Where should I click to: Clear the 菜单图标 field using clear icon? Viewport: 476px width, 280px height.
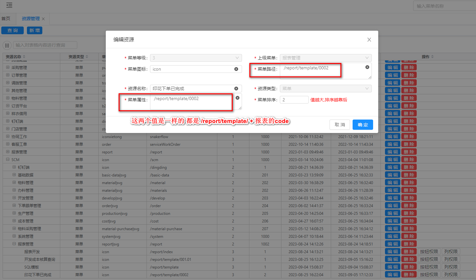236,69
